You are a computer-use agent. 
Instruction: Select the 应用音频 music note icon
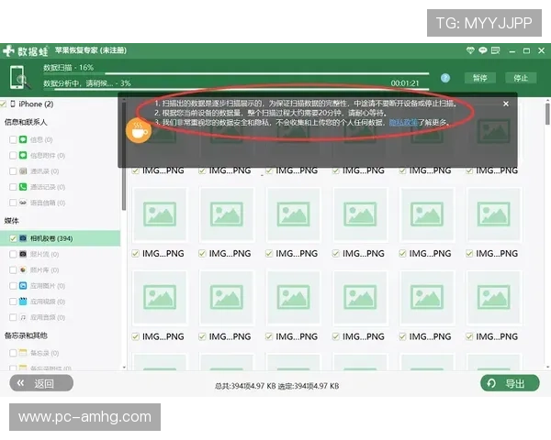pos(23,317)
